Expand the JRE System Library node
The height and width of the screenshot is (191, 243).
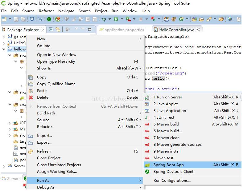pyautogui.click(x=10, y=123)
